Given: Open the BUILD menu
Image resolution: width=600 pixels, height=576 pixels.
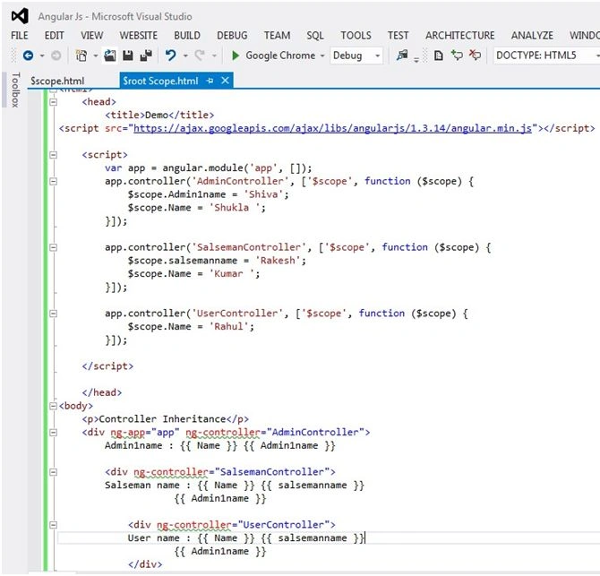Looking at the screenshot, I should point(187,36).
